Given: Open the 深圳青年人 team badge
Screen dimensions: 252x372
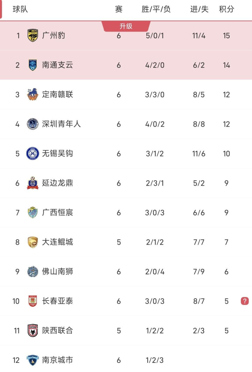Looking at the screenshot, I should [33, 124].
